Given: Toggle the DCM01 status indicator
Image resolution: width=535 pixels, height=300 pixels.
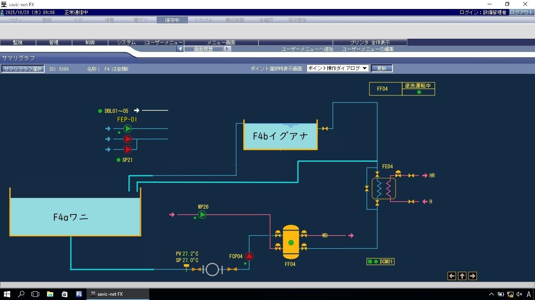Looking at the screenshot, I should coord(370,262).
